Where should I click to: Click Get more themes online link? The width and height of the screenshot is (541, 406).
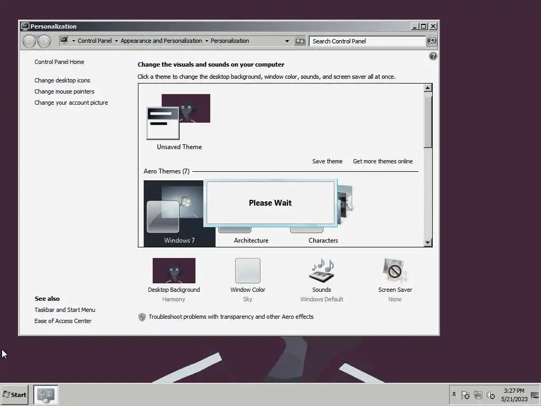383,161
